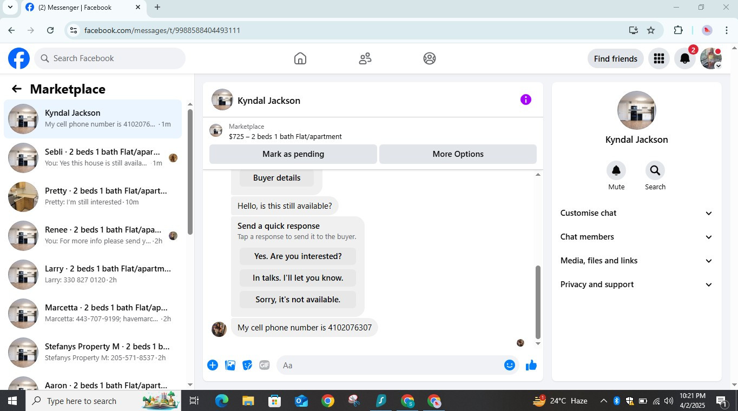This screenshot has height=411, width=738.
Task: Open a new browser tab
Action: click(x=157, y=7)
